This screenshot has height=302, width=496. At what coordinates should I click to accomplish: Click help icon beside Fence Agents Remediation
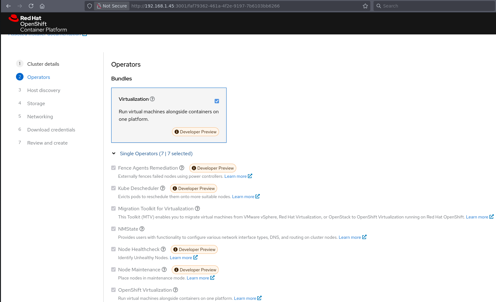pos(182,168)
